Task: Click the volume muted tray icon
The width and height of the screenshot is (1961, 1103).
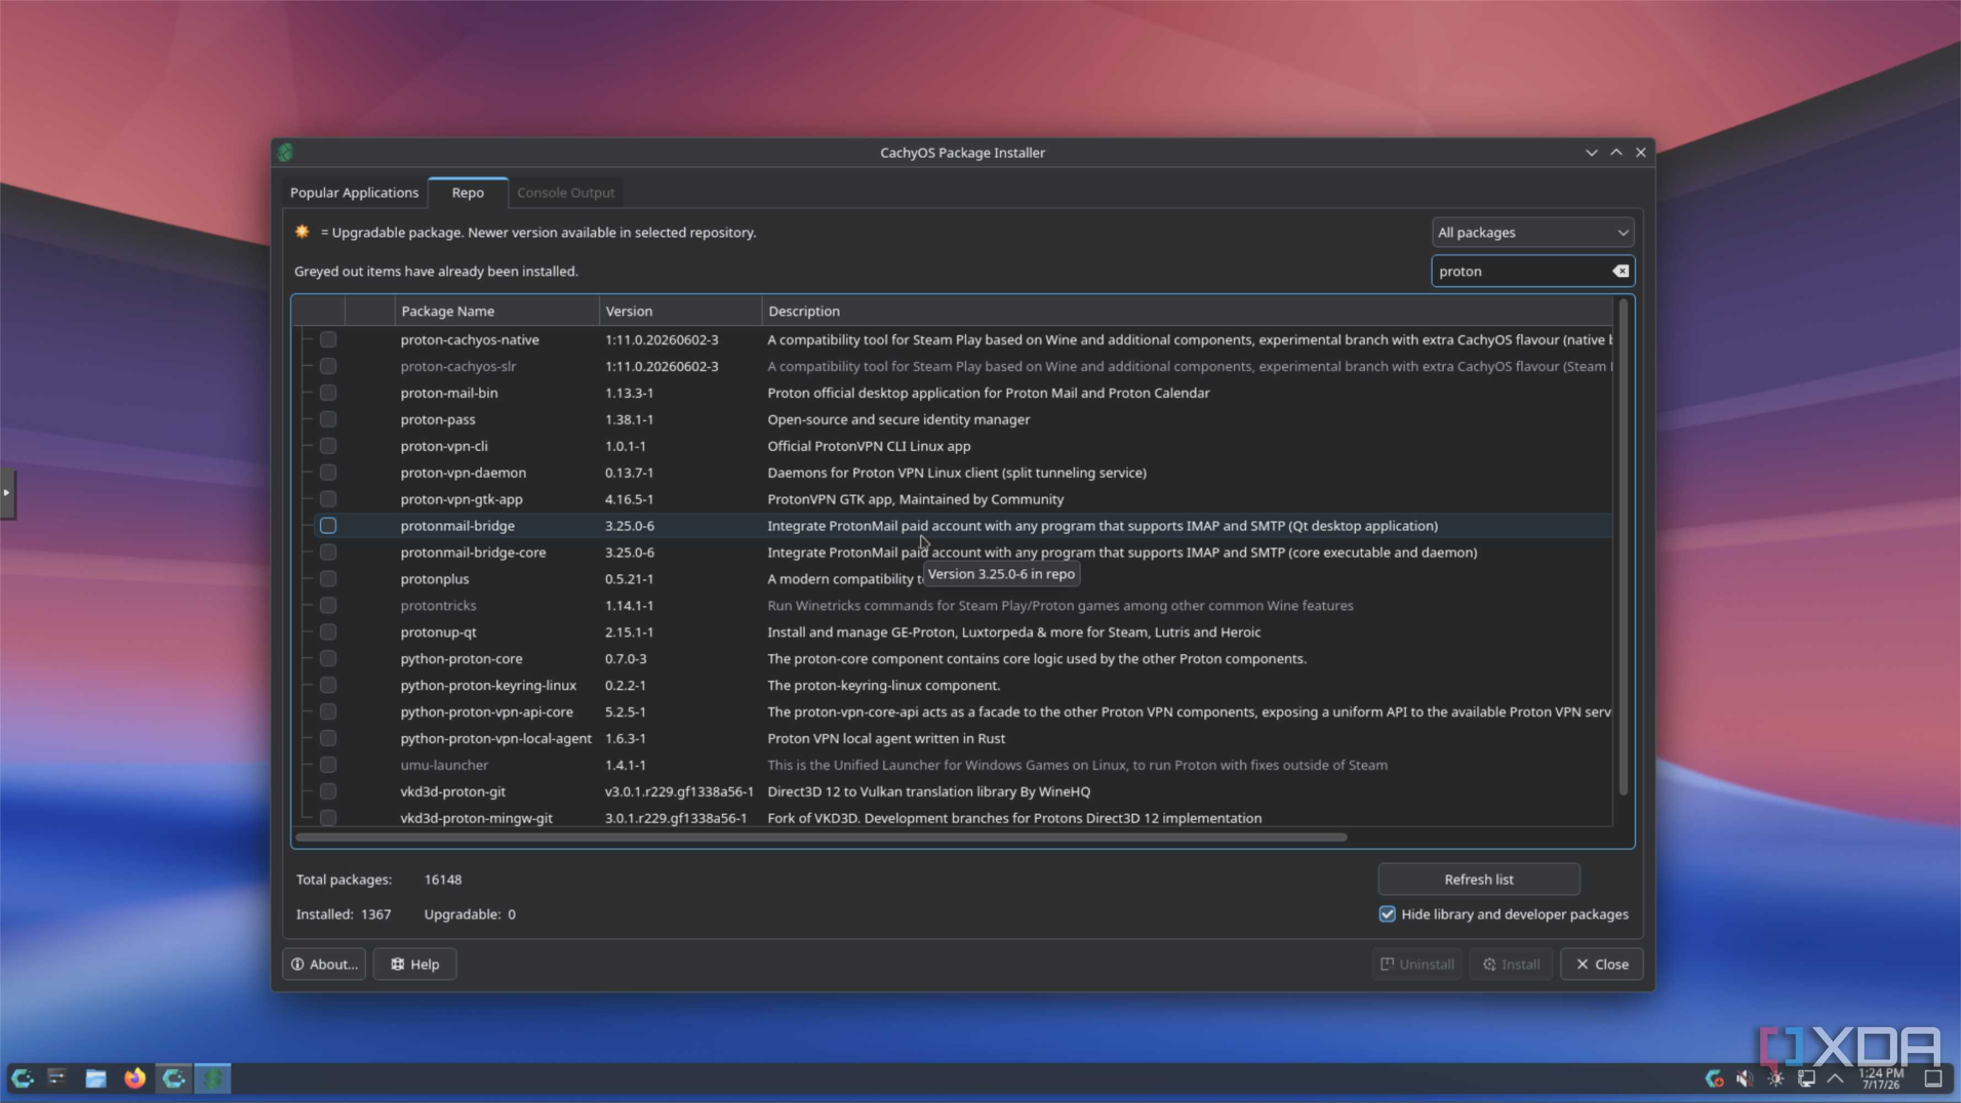Action: (1745, 1079)
